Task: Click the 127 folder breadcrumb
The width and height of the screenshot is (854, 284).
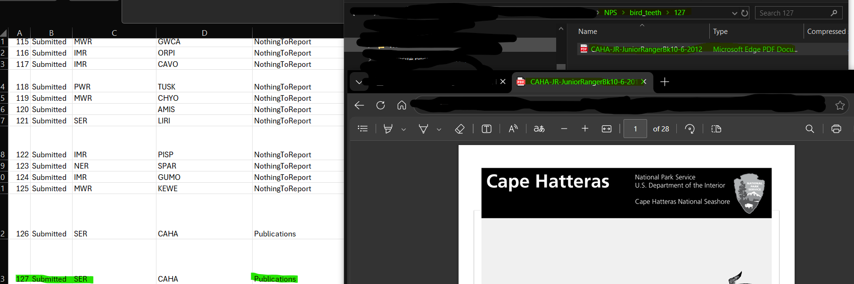Action: click(680, 13)
